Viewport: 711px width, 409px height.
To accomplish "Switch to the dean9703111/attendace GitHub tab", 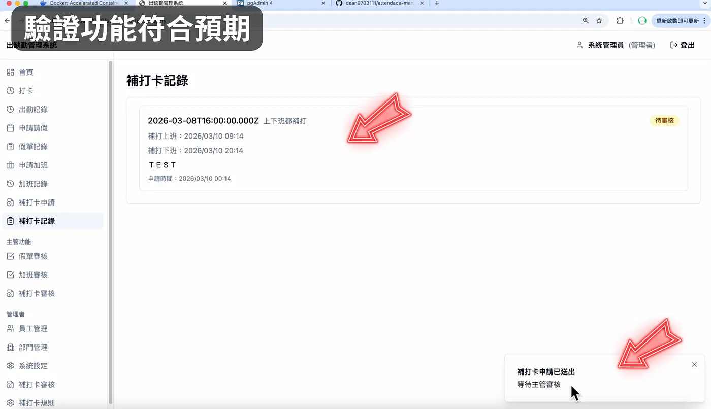I will point(379,3).
